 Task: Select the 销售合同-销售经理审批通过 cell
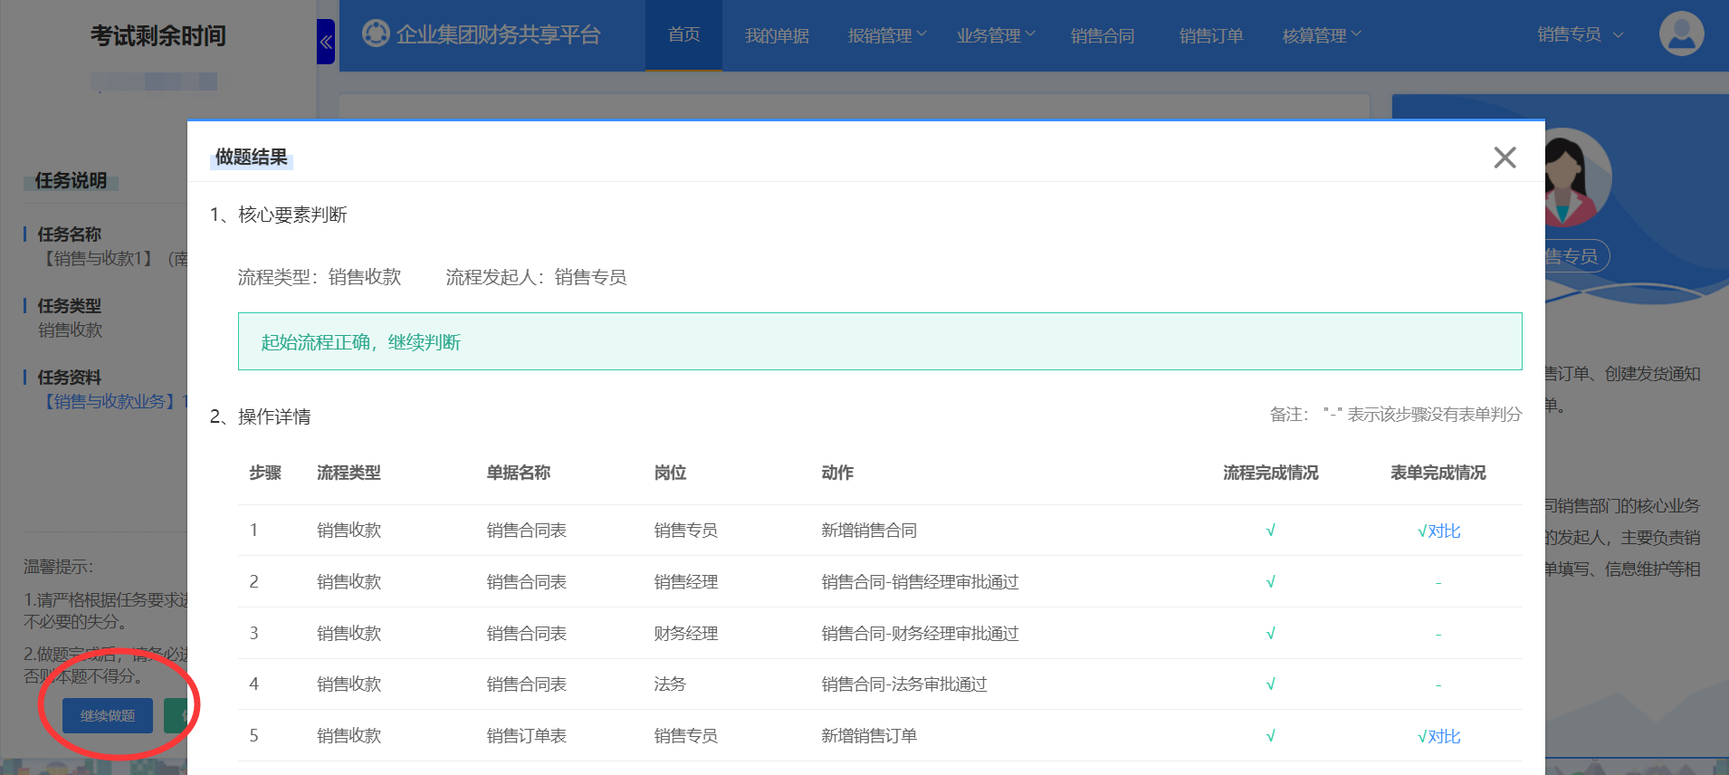(x=920, y=582)
